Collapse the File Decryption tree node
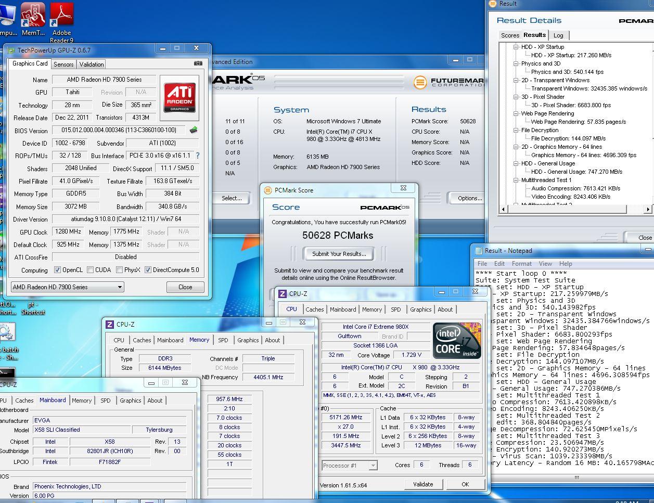The image size is (654, 503). coord(516,130)
